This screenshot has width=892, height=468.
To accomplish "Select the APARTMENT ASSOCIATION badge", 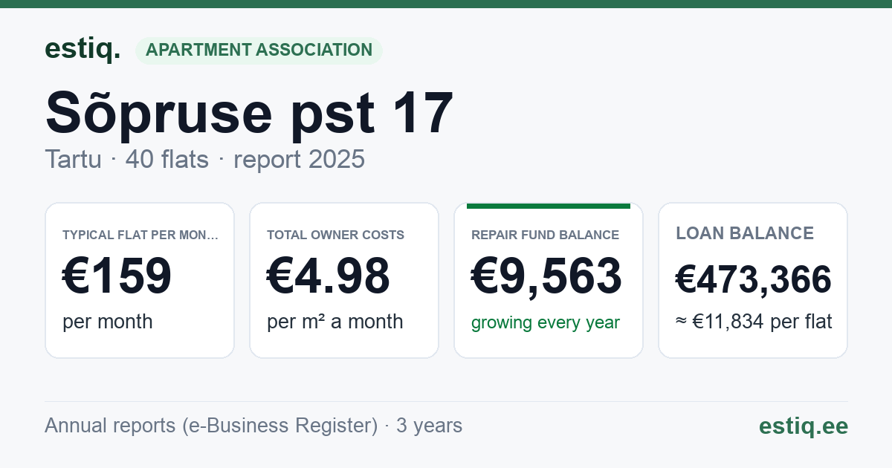I will [x=259, y=51].
